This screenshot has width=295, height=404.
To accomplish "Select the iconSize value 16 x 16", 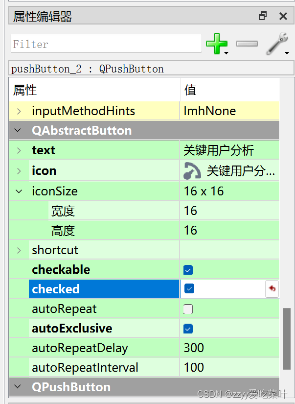I will pos(204,191).
